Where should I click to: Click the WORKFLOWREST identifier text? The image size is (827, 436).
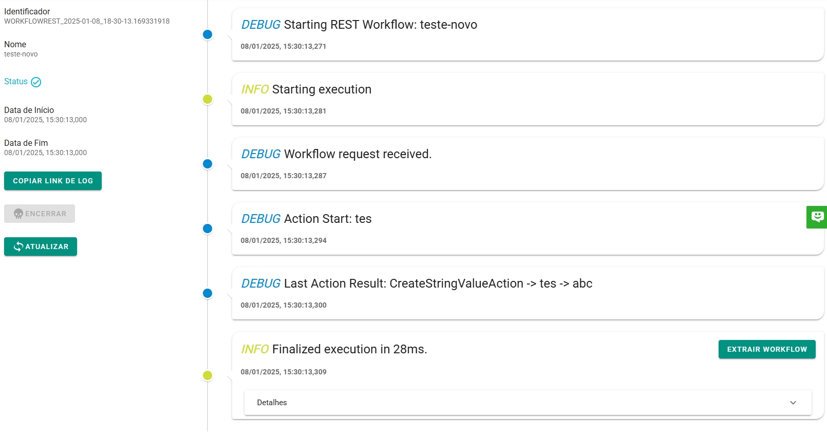coord(87,22)
